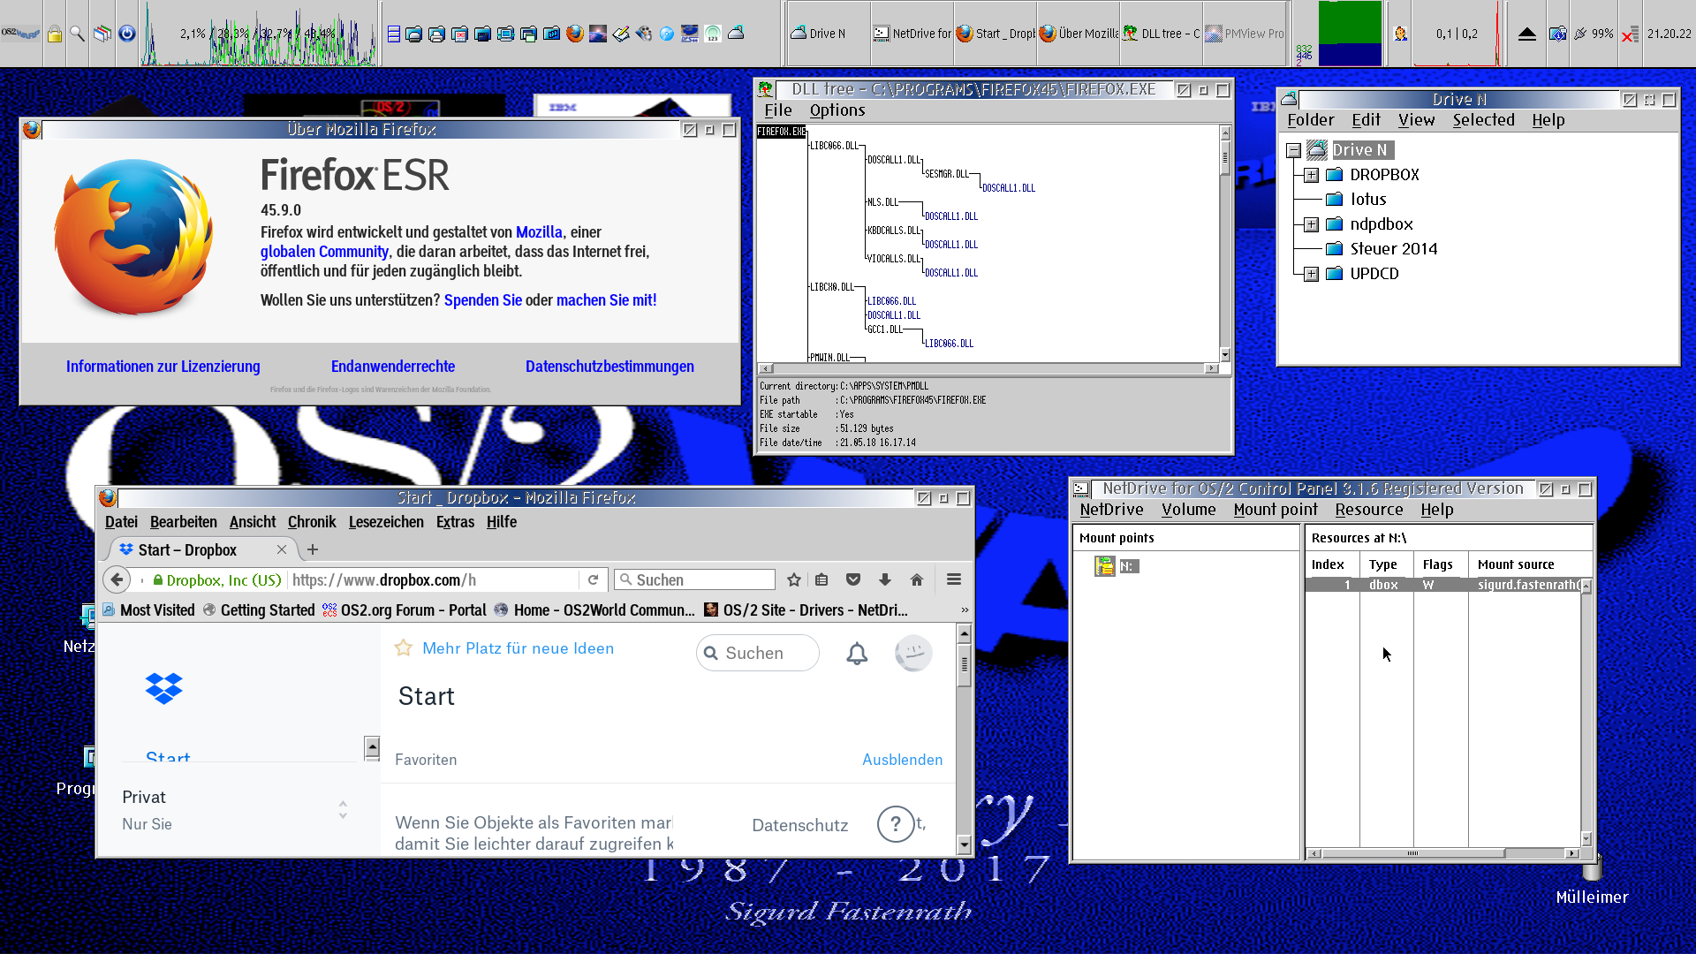The image size is (1696, 954).
Task: Expand the UPDCD folder in Drive N
Action: (x=1312, y=274)
